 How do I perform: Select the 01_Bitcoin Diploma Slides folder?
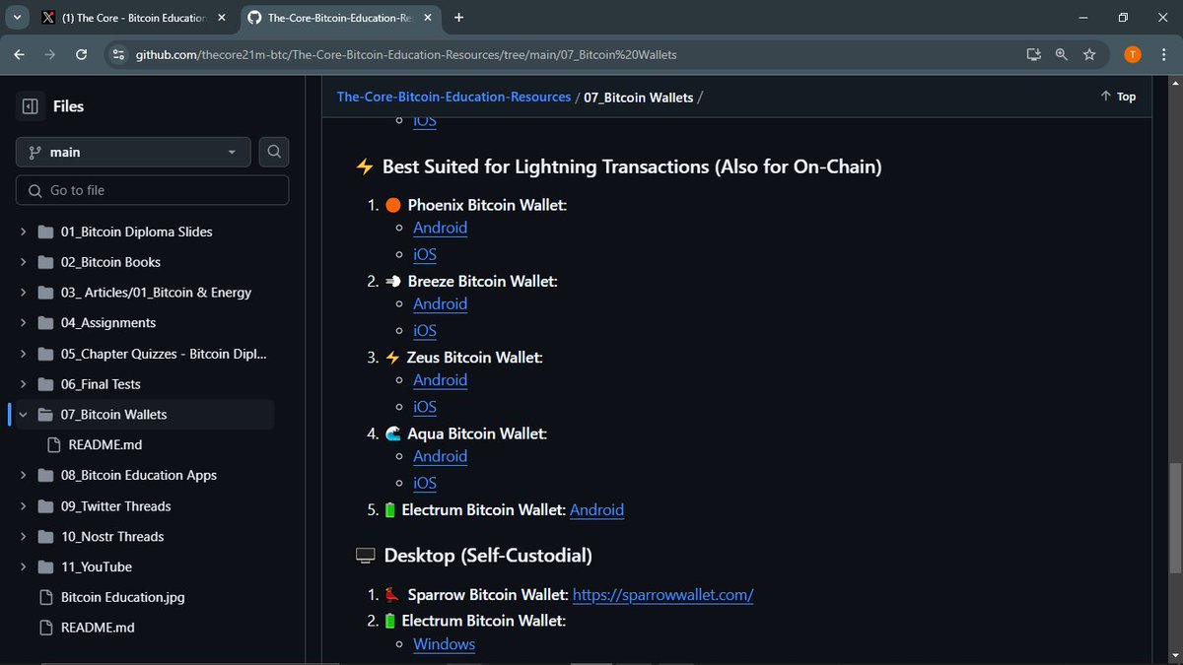point(136,233)
